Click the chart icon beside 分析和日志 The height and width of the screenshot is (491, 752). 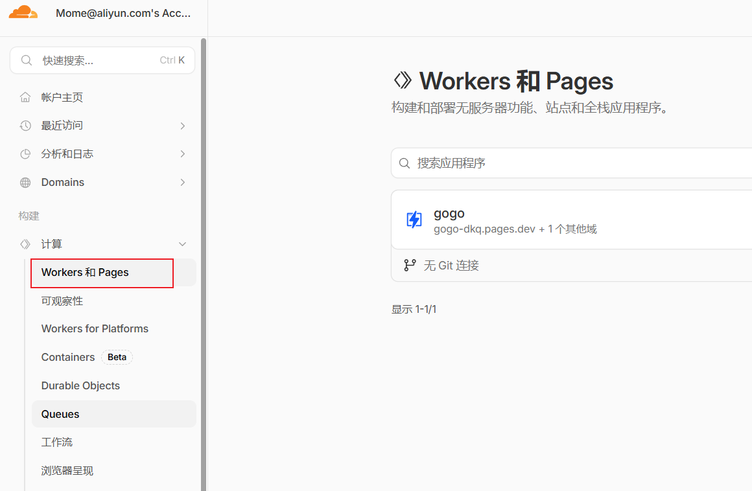(x=25, y=154)
